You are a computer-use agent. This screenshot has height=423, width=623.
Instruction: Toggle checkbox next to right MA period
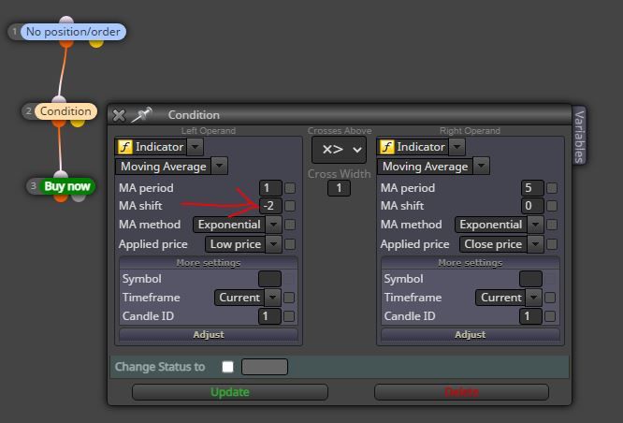(x=552, y=188)
